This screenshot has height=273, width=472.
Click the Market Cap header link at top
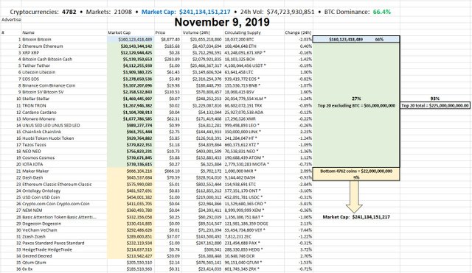[186, 12]
